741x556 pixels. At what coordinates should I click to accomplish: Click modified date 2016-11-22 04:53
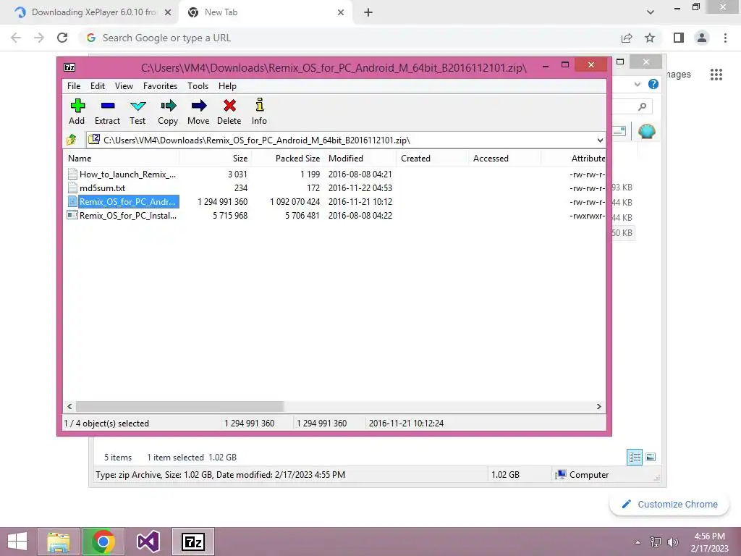point(360,188)
